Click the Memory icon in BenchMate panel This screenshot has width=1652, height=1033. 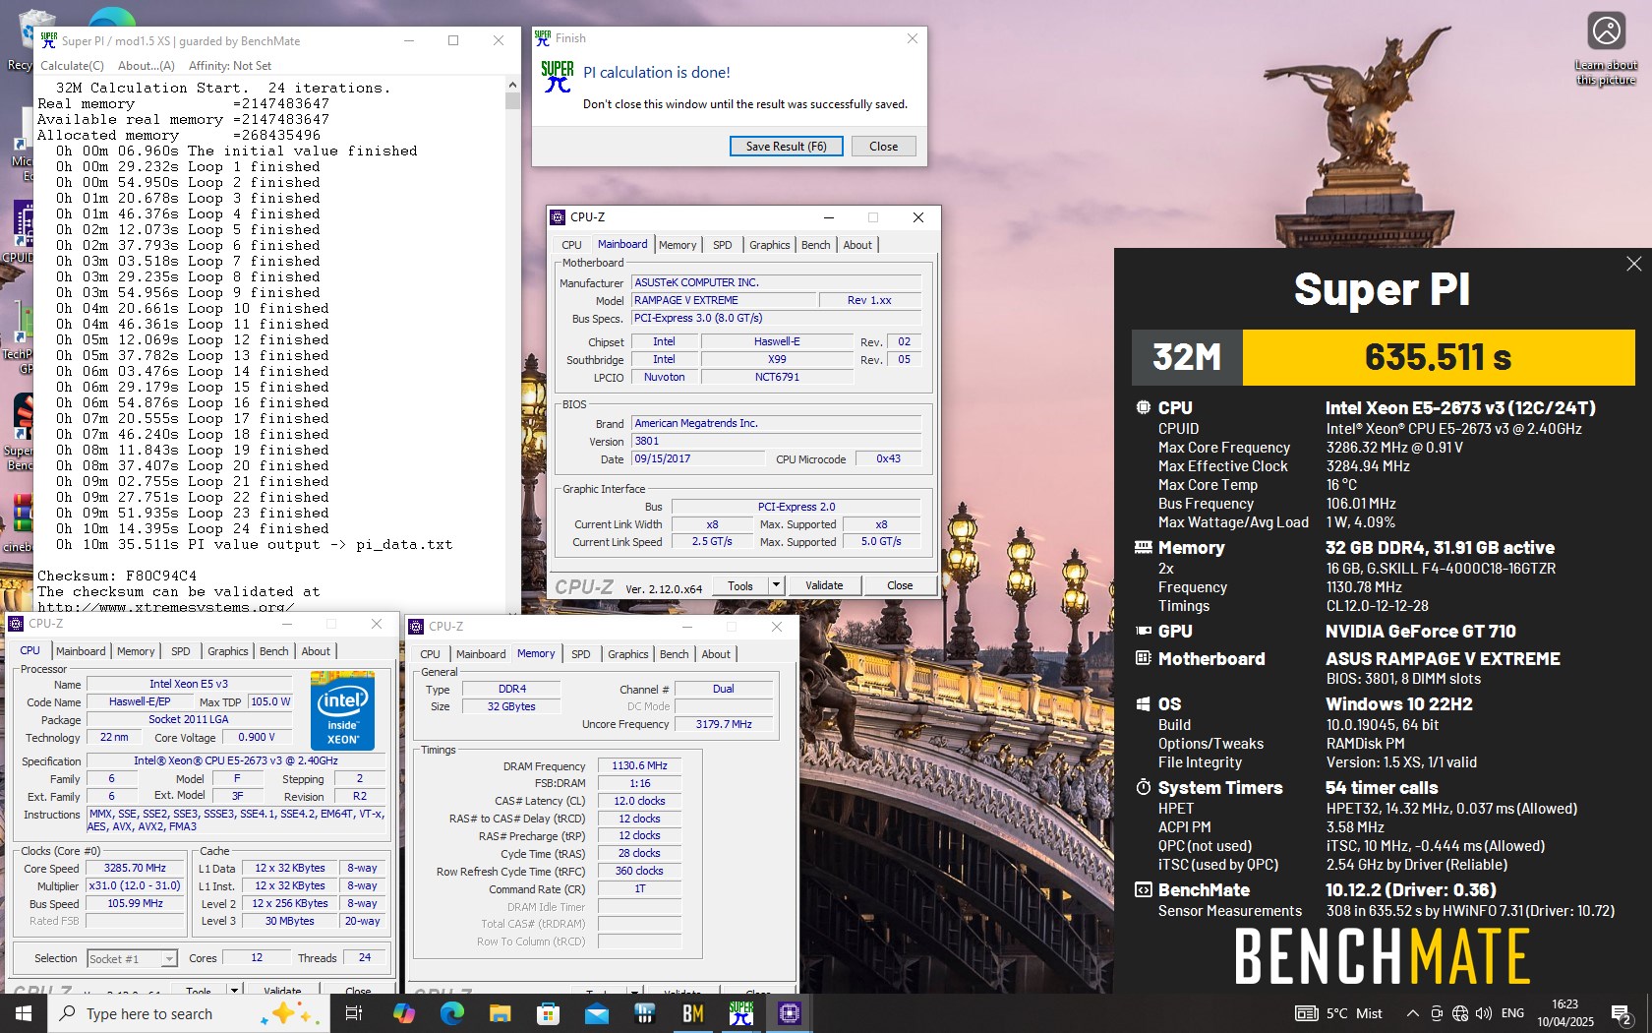tap(1144, 547)
